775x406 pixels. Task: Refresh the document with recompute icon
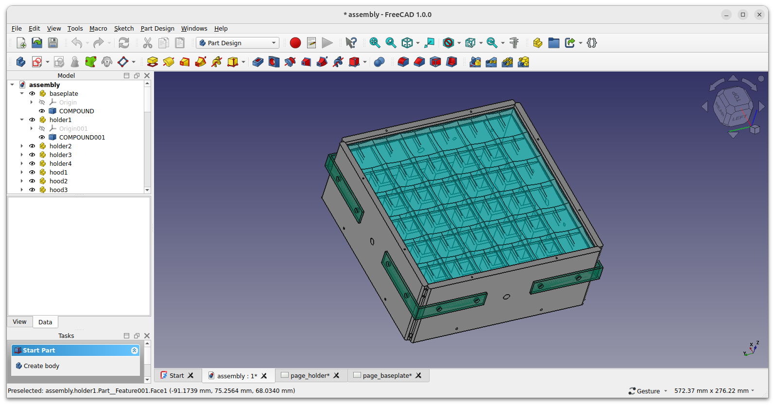124,43
